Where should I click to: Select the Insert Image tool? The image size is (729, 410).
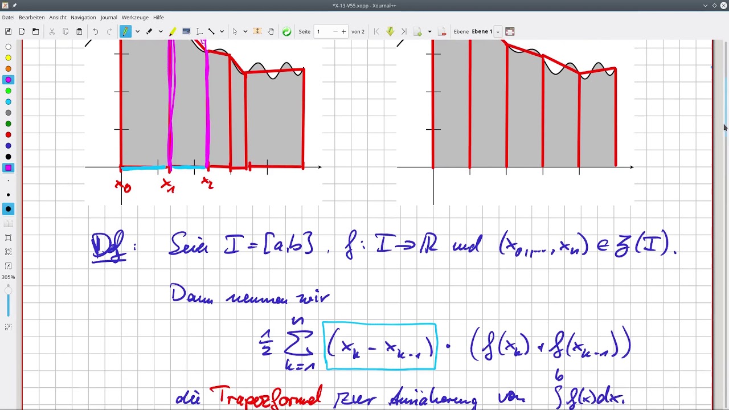point(186,32)
